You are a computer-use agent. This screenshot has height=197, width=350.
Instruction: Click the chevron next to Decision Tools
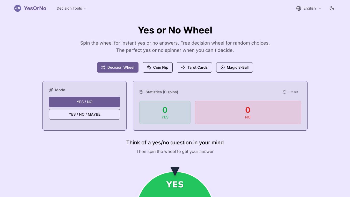[x=85, y=9]
